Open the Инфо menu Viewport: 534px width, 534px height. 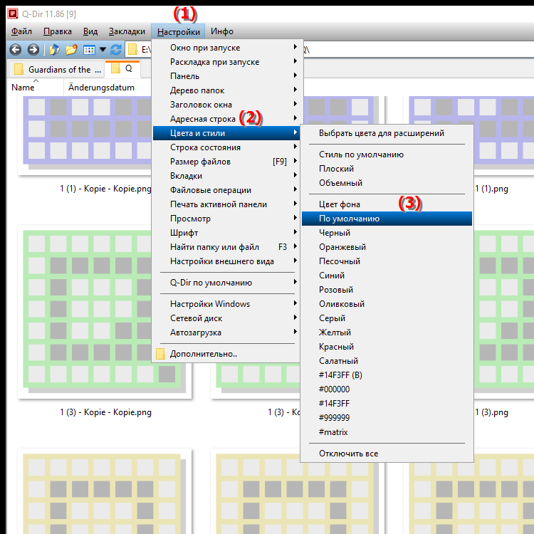(221, 31)
